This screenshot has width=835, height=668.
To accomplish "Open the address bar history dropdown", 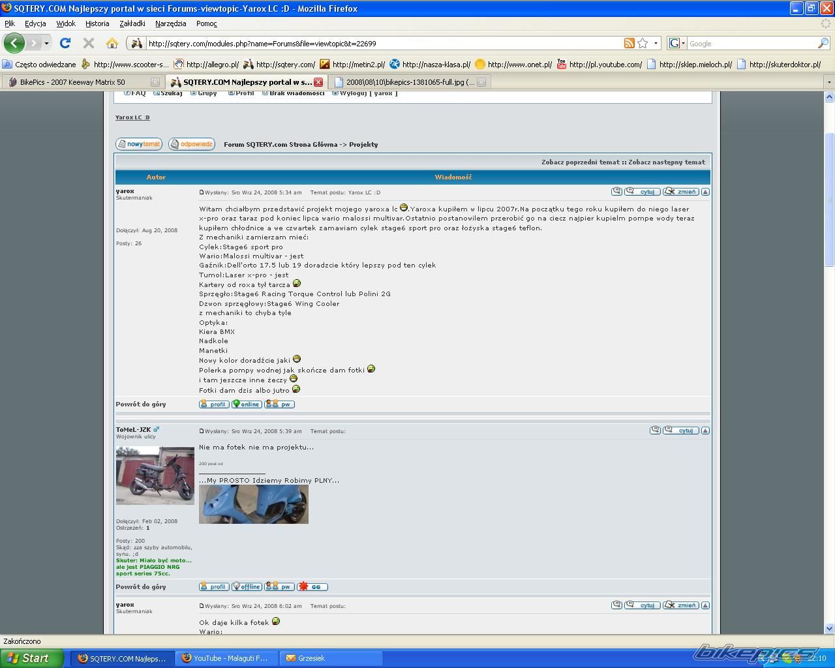I will pyautogui.click(x=656, y=43).
